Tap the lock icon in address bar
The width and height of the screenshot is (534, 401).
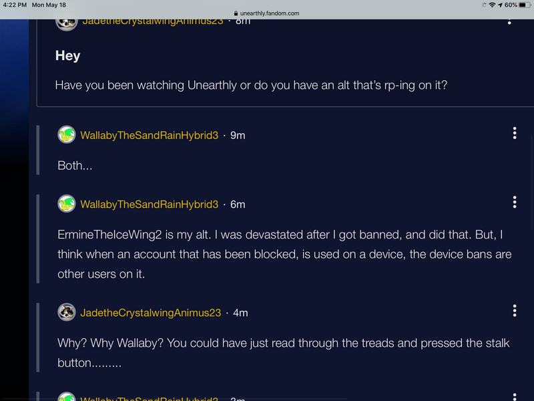point(235,13)
